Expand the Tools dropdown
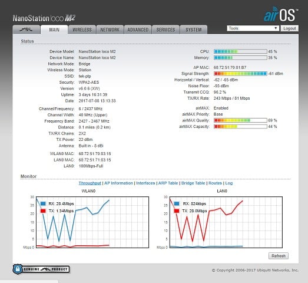 click(253, 28)
